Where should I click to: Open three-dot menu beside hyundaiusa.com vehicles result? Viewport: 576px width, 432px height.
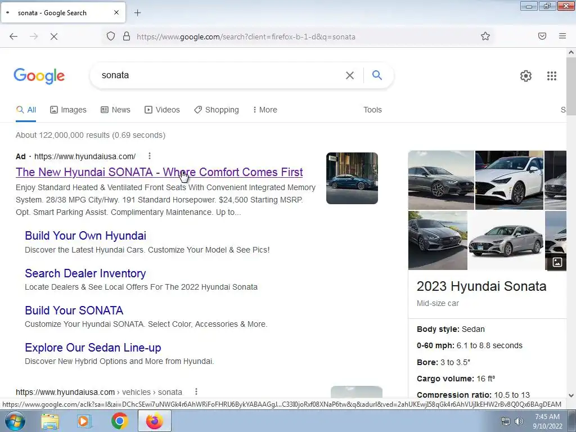coord(196,391)
